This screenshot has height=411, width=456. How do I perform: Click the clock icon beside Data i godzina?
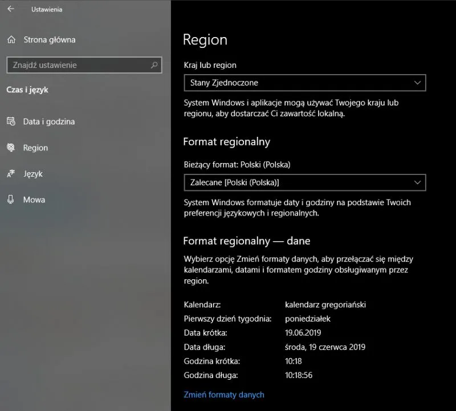[12, 121]
